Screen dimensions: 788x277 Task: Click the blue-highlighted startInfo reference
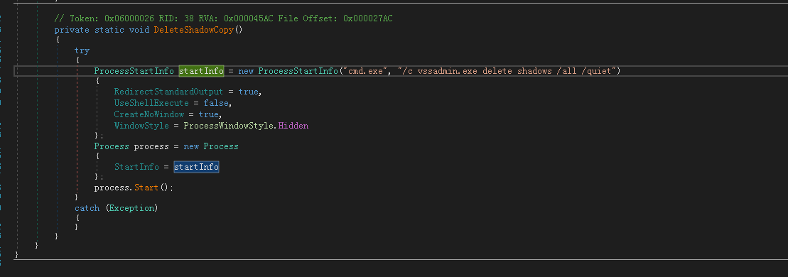pos(197,167)
